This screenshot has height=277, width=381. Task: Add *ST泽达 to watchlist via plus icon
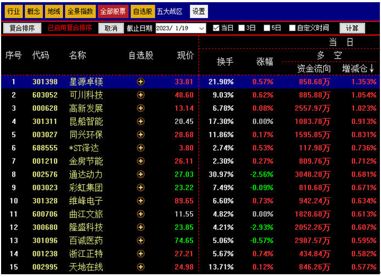pos(141,148)
